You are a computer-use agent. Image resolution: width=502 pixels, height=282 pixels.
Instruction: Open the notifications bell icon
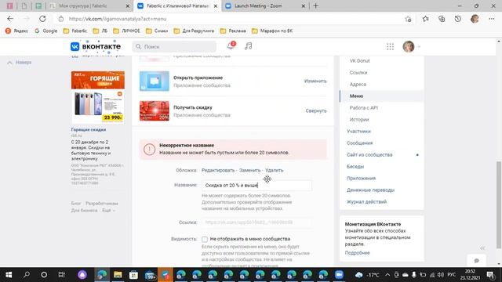pyautogui.click(x=231, y=46)
